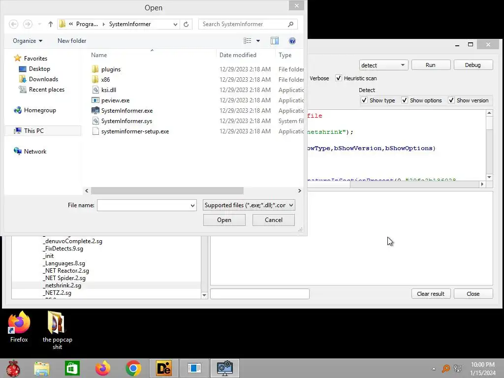Click the file list horizontal scrollbar

tap(167, 190)
